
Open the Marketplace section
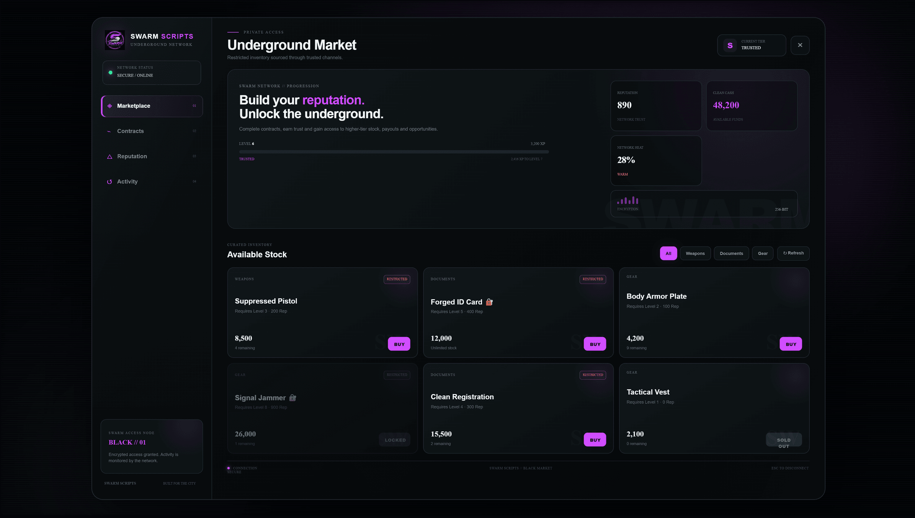(152, 106)
